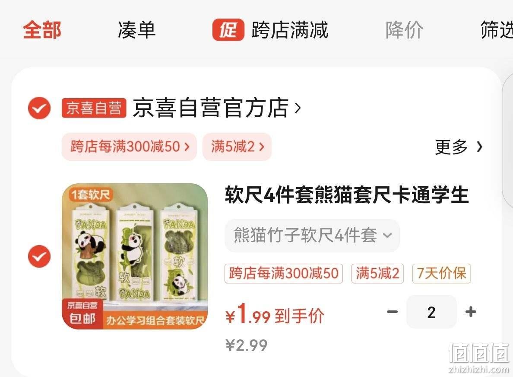The image size is (513, 377).
Task: Click the 跨店每满300减50 tag under product options
Action: point(284,274)
